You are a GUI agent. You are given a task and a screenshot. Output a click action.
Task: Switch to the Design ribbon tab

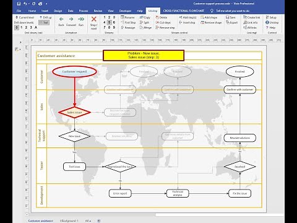coord(58,11)
